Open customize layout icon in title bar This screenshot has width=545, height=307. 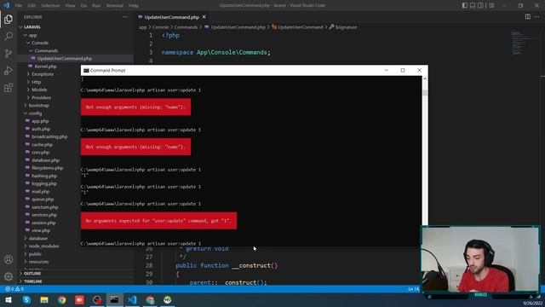coord(491,5)
